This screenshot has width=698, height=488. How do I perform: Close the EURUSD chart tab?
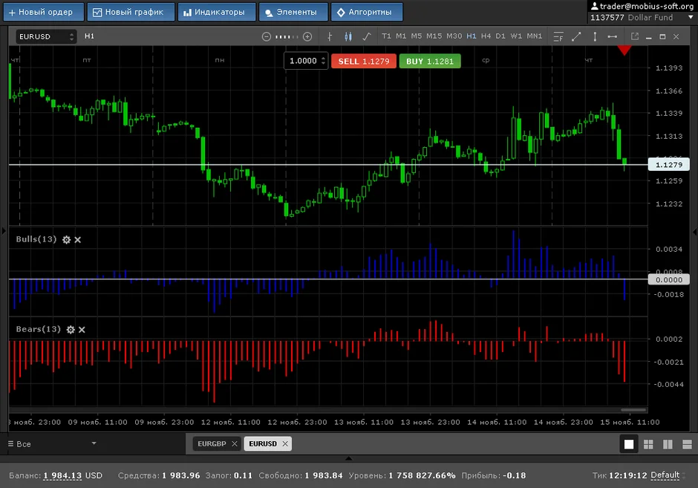(285, 444)
